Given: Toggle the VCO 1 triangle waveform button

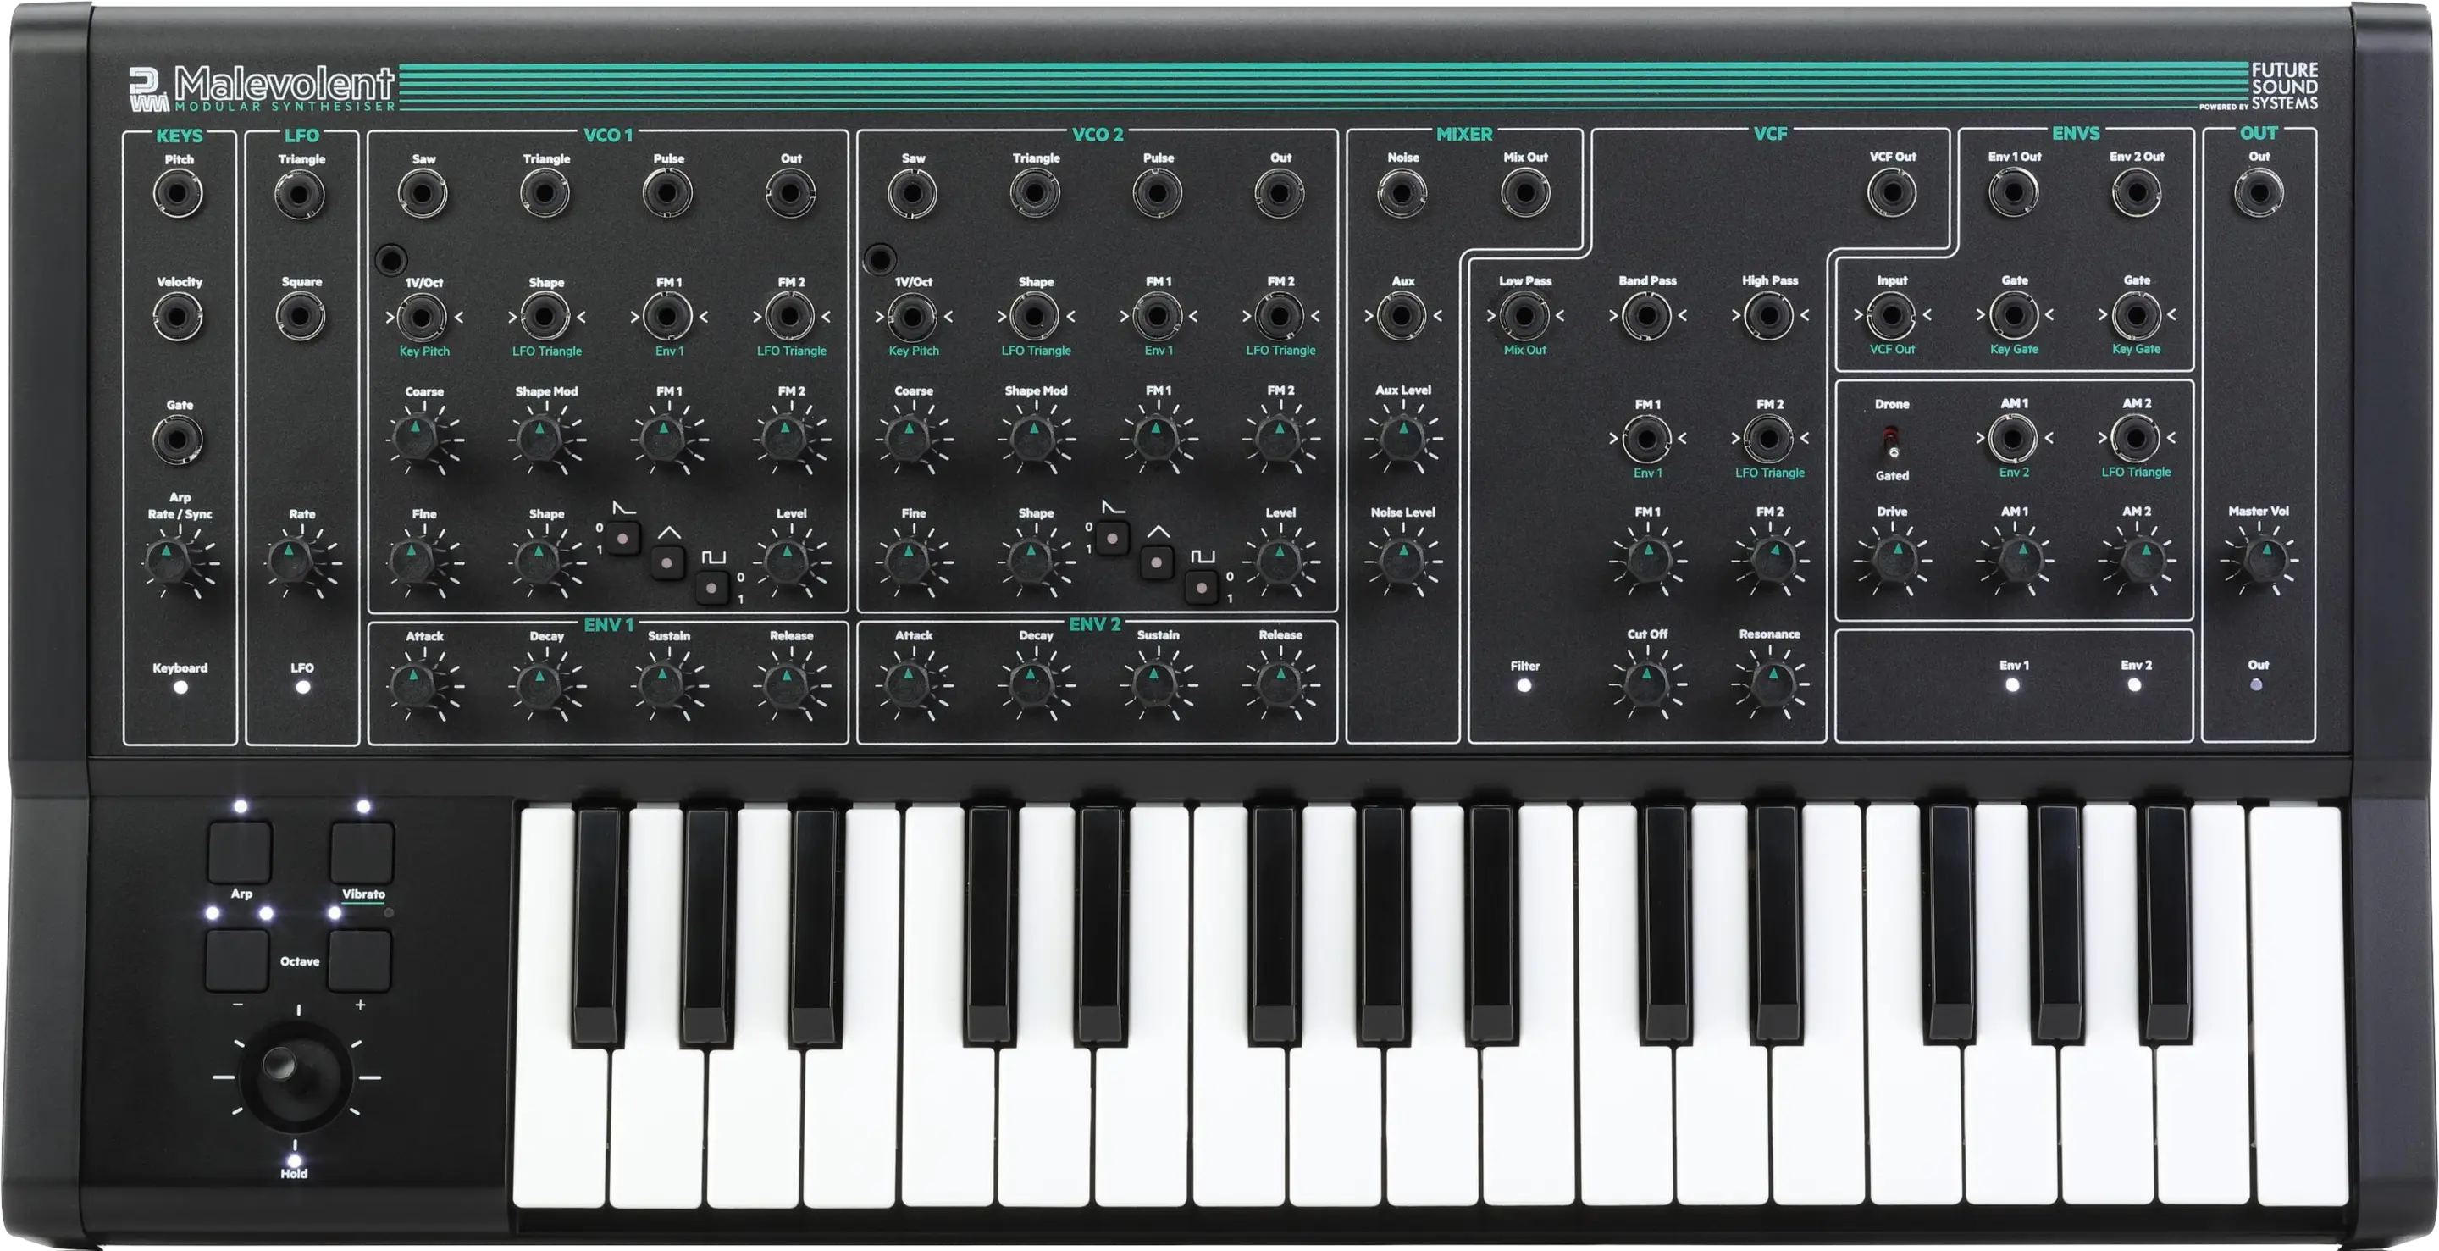Looking at the screenshot, I should point(667,562).
